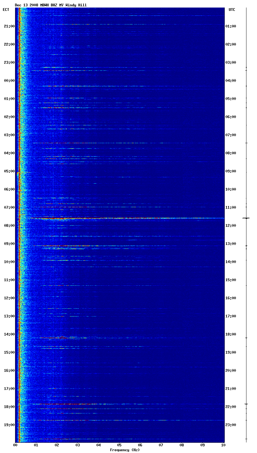Pick the 19:00 label on UTC axis
The image size is (257, 453).
[231, 352]
